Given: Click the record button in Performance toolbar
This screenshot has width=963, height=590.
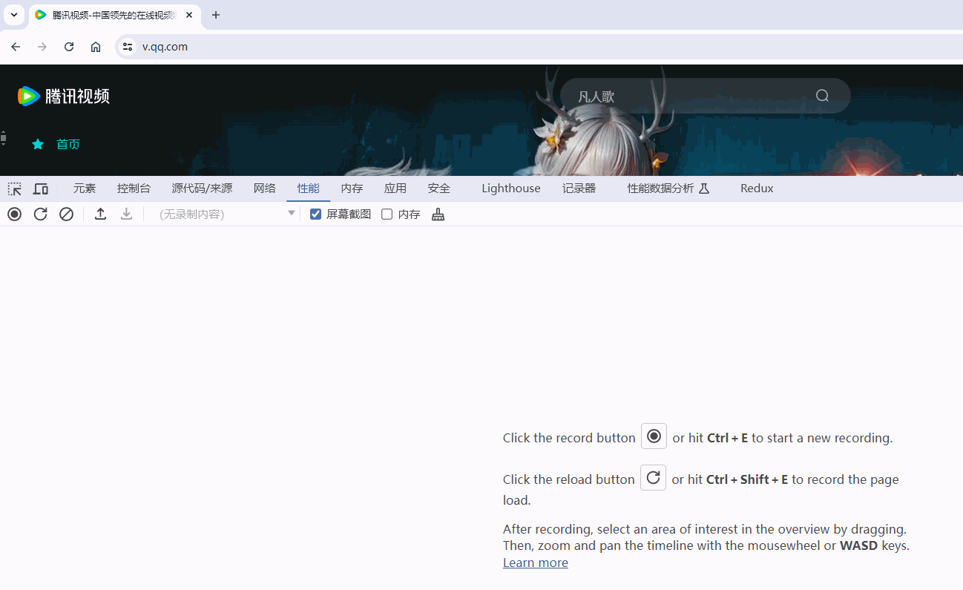Looking at the screenshot, I should coord(15,214).
